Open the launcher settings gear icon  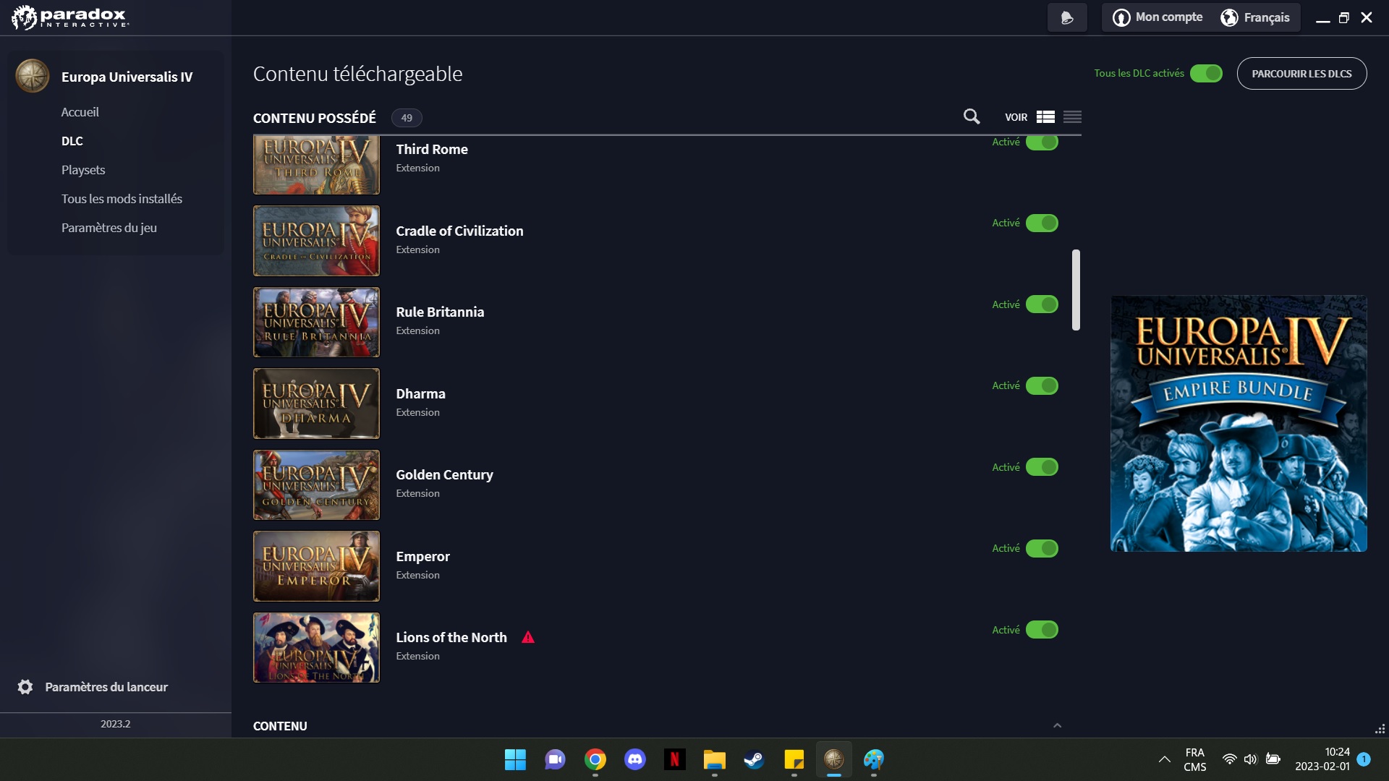(25, 687)
